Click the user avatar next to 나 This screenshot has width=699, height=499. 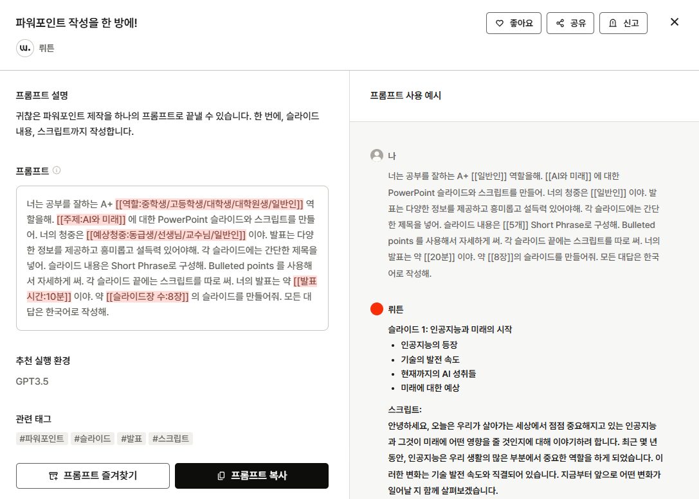coord(377,155)
